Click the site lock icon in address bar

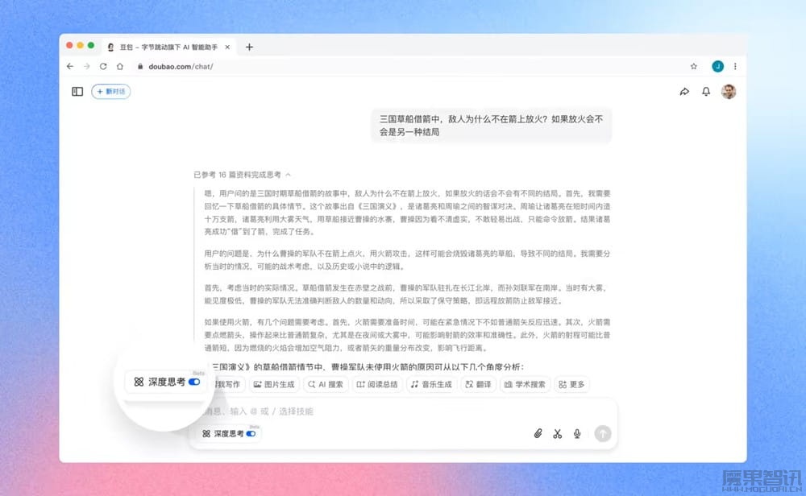click(139, 66)
